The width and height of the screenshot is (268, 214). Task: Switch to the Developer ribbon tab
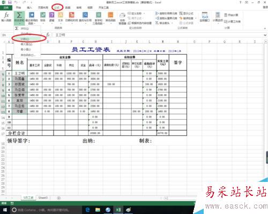103,7
